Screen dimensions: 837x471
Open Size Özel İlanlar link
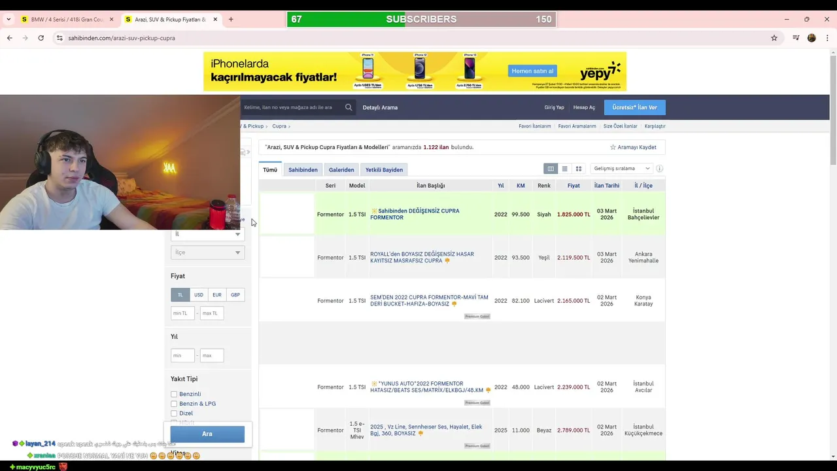tap(620, 126)
